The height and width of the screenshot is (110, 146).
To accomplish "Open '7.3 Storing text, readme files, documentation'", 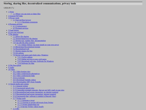I will 29,40.
